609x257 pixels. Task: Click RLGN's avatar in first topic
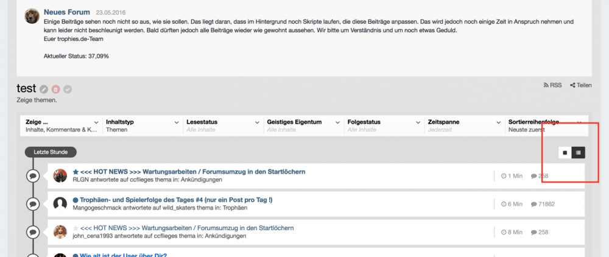coord(60,176)
